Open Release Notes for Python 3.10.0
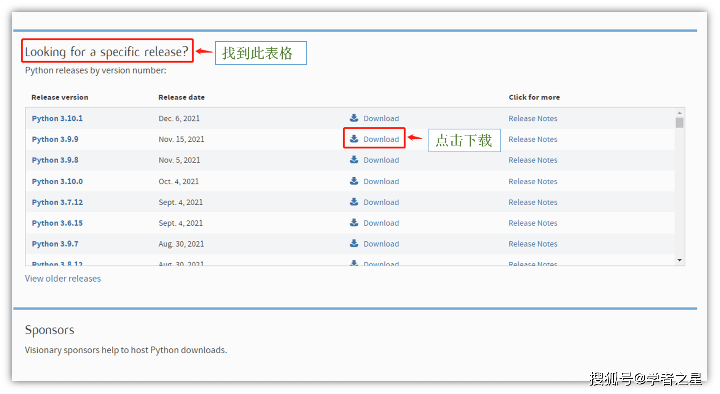The height and width of the screenshot is (394, 720). [x=533, y=182]
